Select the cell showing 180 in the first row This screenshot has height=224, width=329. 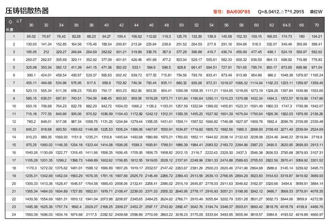(x=302, y=36)
